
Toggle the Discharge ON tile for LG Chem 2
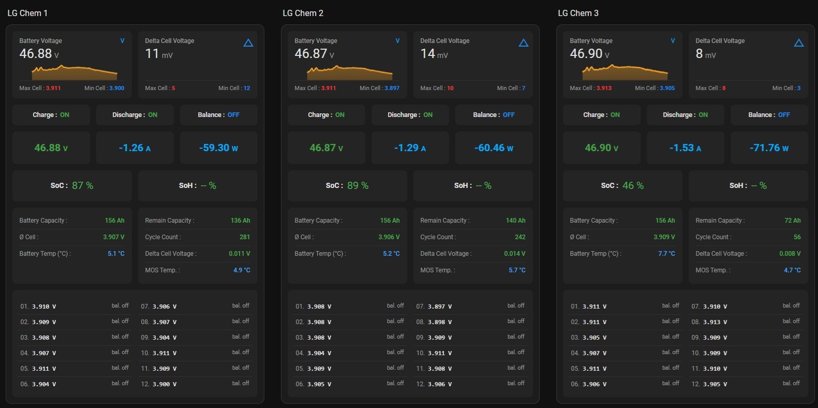point(410,115)
